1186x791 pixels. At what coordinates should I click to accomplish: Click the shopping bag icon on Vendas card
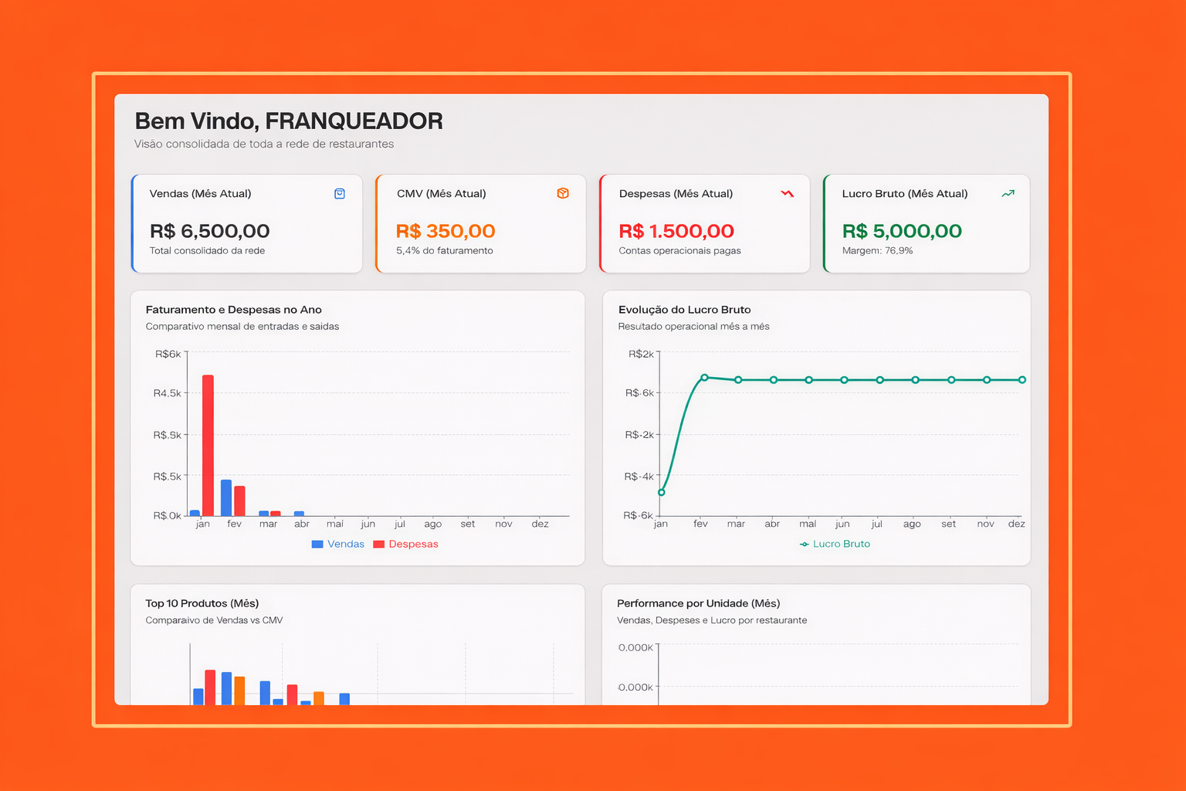[x=340, y=194]
